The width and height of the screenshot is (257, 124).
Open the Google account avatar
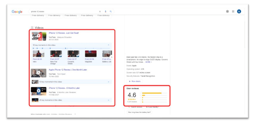239,12
